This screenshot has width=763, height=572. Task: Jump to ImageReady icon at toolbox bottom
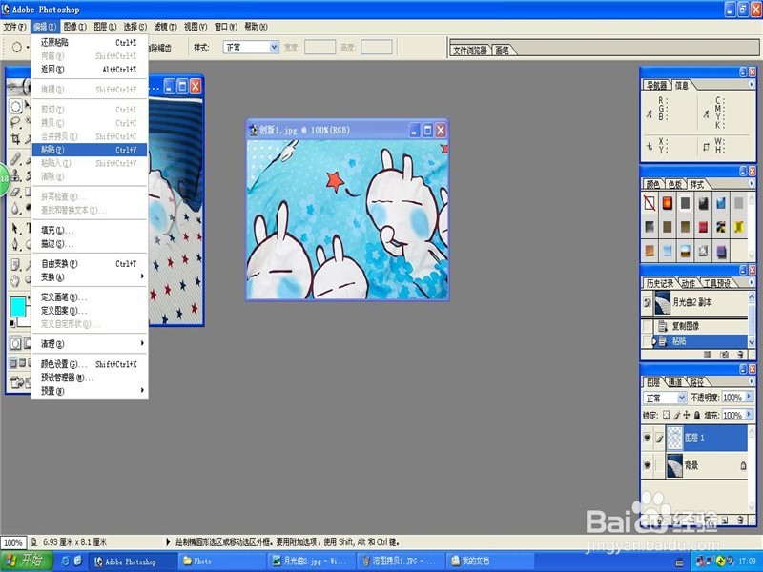(17, 382)
